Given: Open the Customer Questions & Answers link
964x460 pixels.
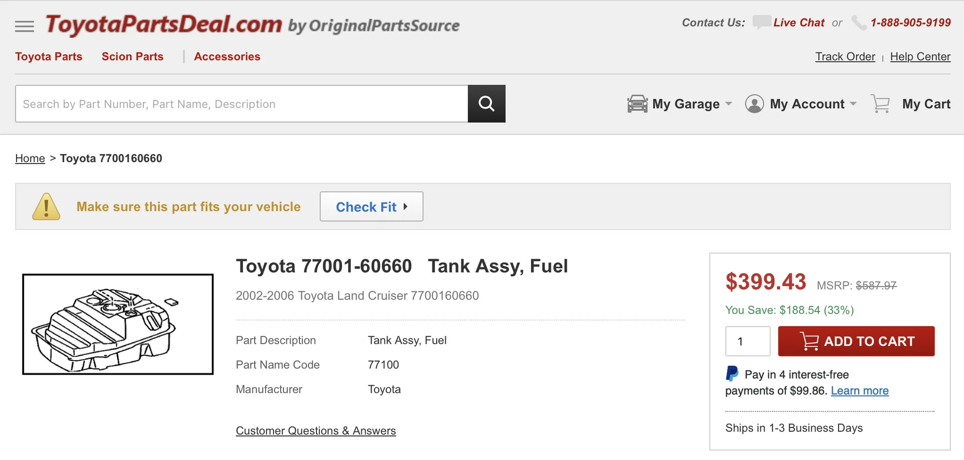Looking at the screenshot, I should point(316,431).
